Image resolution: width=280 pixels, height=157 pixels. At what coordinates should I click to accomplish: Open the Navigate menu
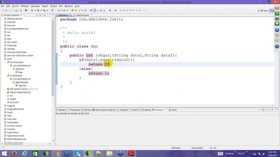coord(35,6)
